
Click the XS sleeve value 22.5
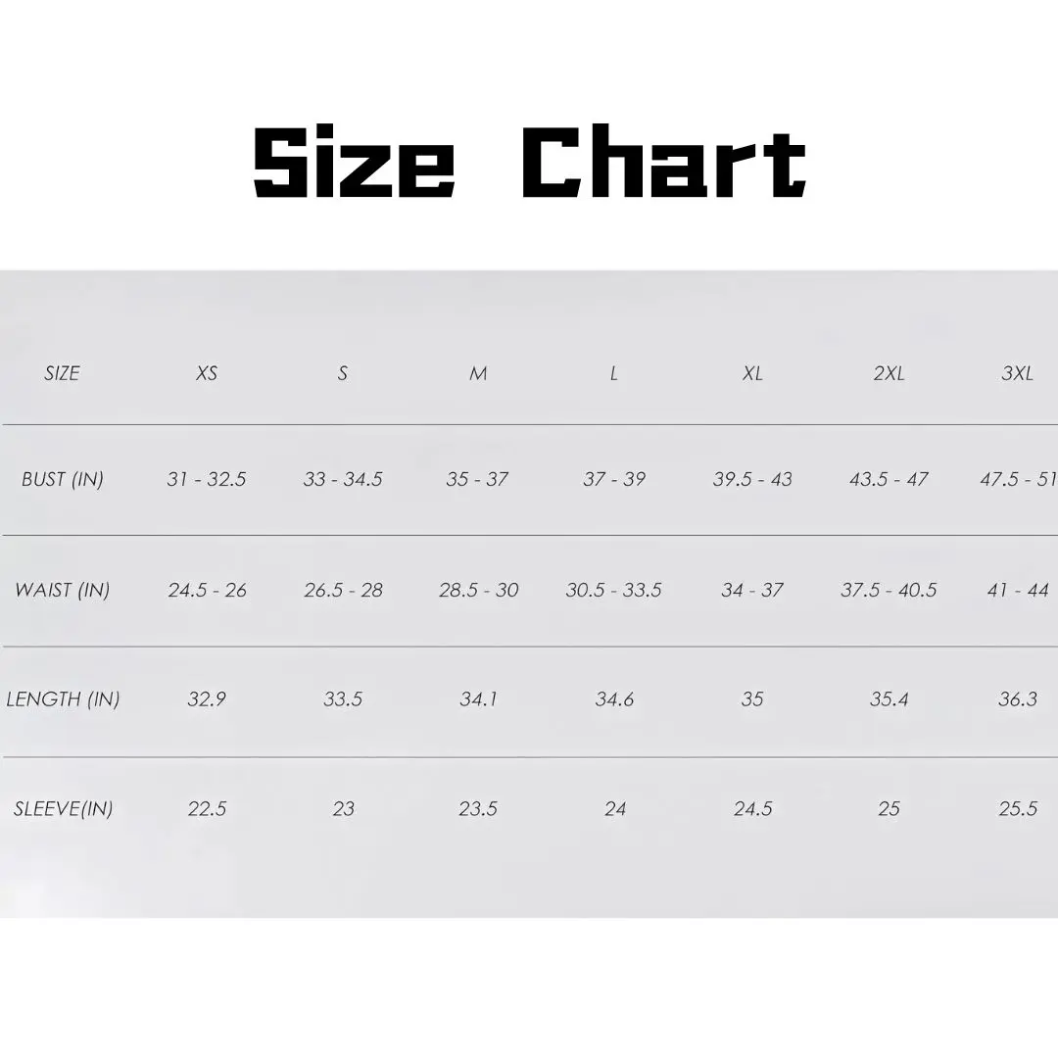point(207,809)
